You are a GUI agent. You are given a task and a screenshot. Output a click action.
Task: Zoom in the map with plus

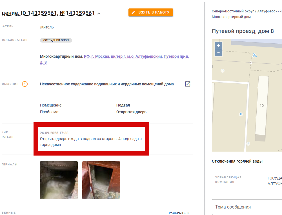click(x=218, y=46)
